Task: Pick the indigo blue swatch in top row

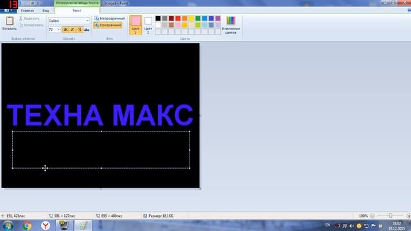Action: [x=211, y=18]
